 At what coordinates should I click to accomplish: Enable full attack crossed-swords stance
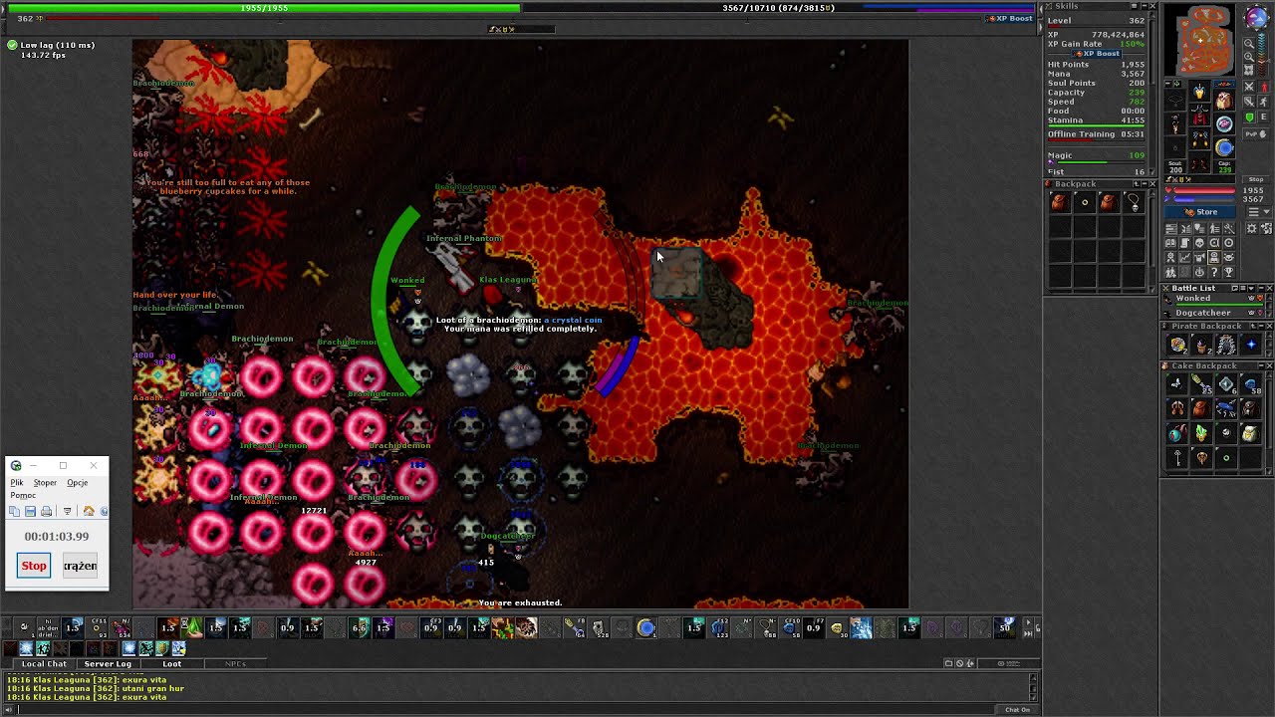click(1249, 87)
